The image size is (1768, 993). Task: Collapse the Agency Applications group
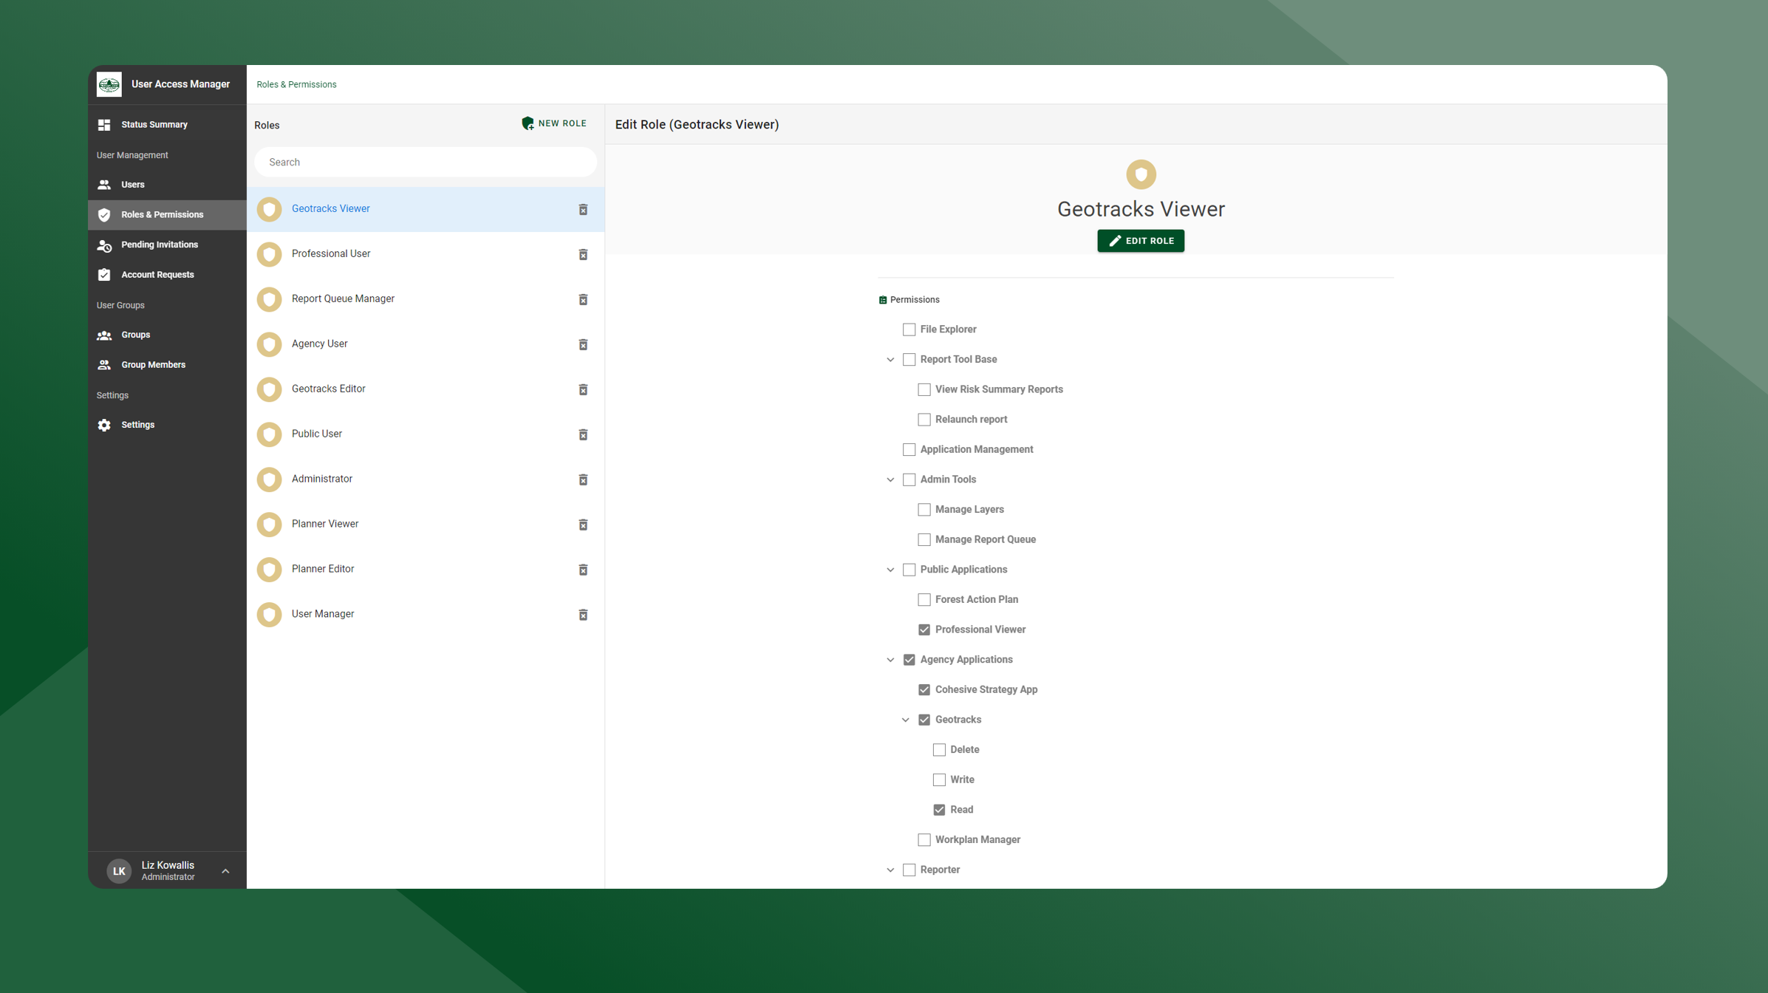(x=890, y=661)
